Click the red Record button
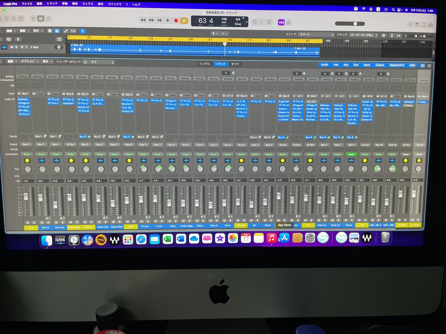446x334 pixels. [x=176, y=20]
